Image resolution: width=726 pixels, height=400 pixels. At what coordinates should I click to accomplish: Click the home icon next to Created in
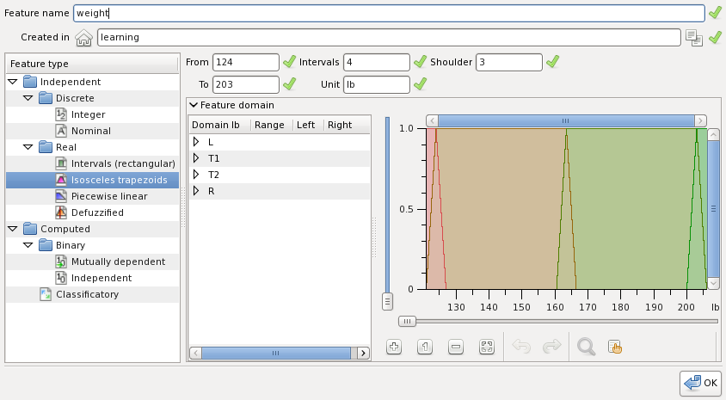click(x=83, y=38)
